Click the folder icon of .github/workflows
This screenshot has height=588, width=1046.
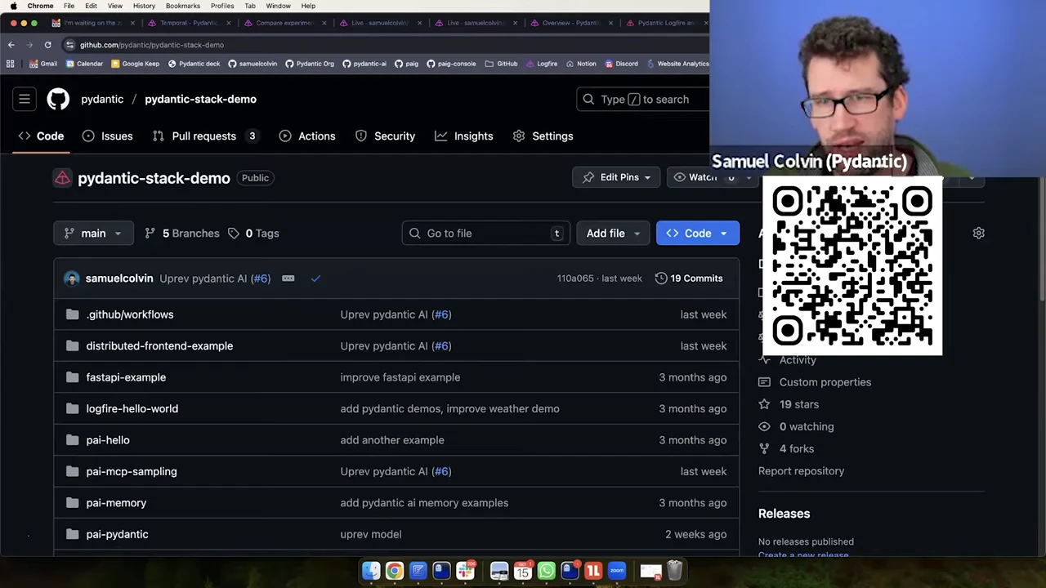[72, 314]
